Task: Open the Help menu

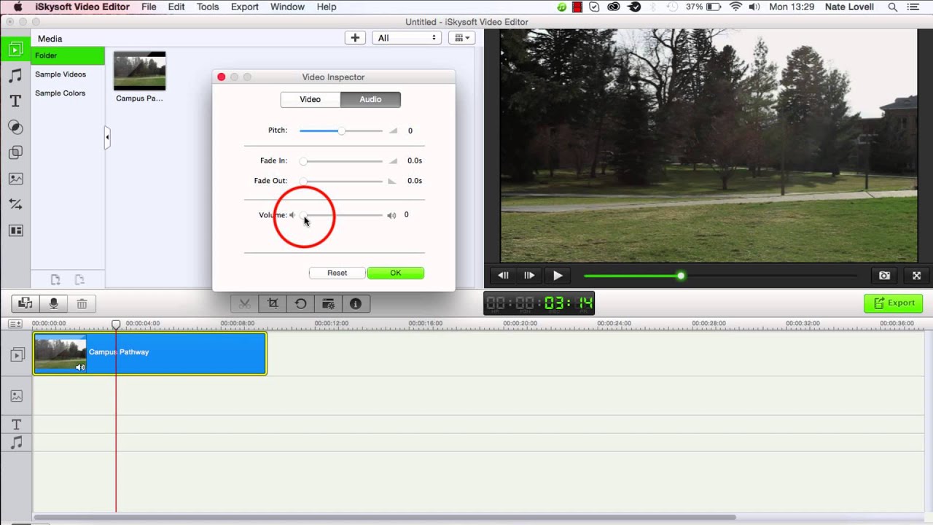Action: tap(327, 7)
